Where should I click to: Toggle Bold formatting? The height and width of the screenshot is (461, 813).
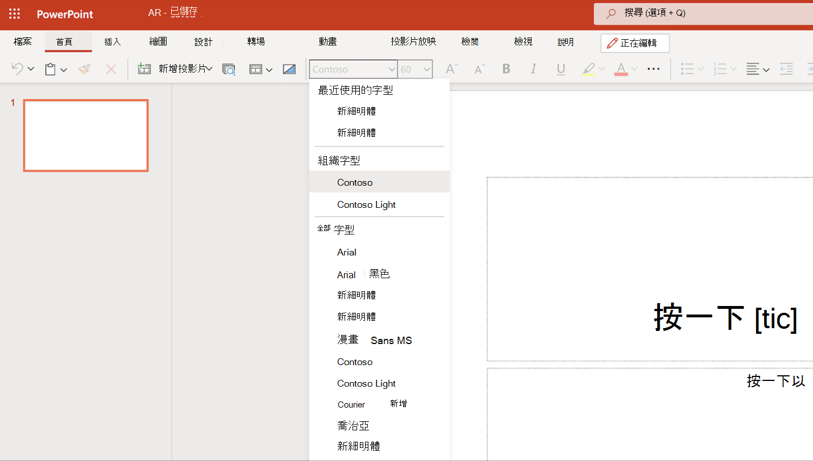(506, 69)
